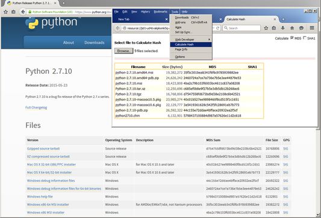Open the Mac OS X 64-bit/32-bit installer link
Screen dimensions: 321x218
[49, 172]
